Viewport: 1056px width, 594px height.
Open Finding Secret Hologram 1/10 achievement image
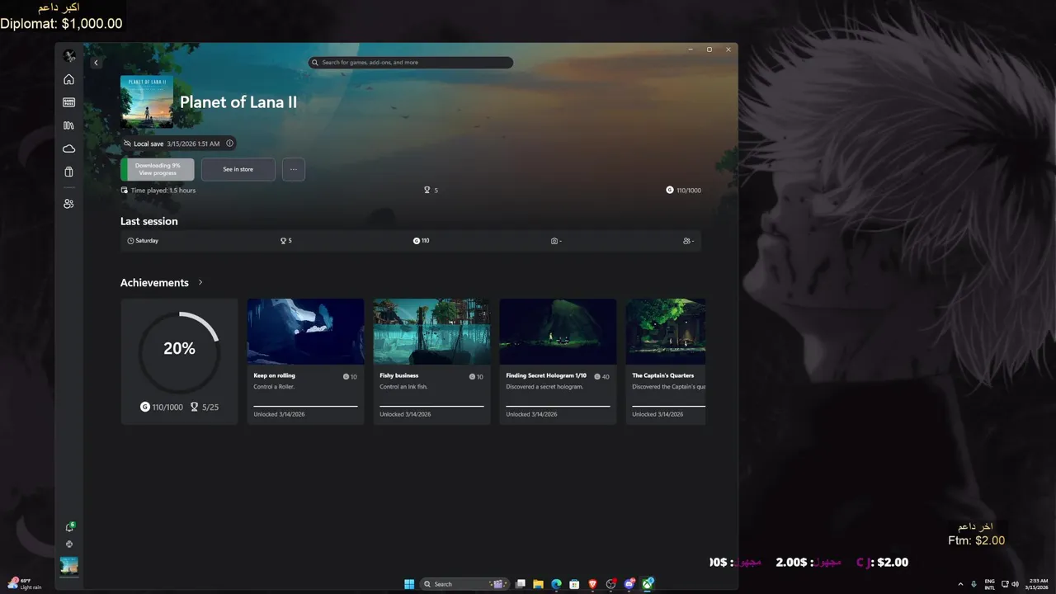click(558, 332)
